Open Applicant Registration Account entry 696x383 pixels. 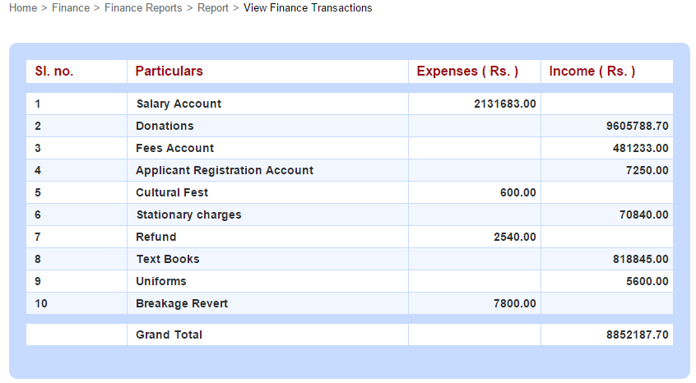pyautogui.click(x=224, y=170)
